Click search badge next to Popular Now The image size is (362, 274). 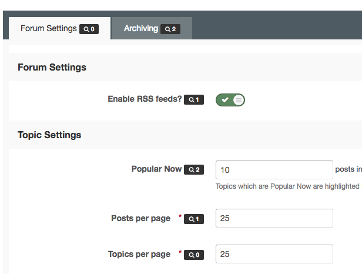tap(194, 170)
